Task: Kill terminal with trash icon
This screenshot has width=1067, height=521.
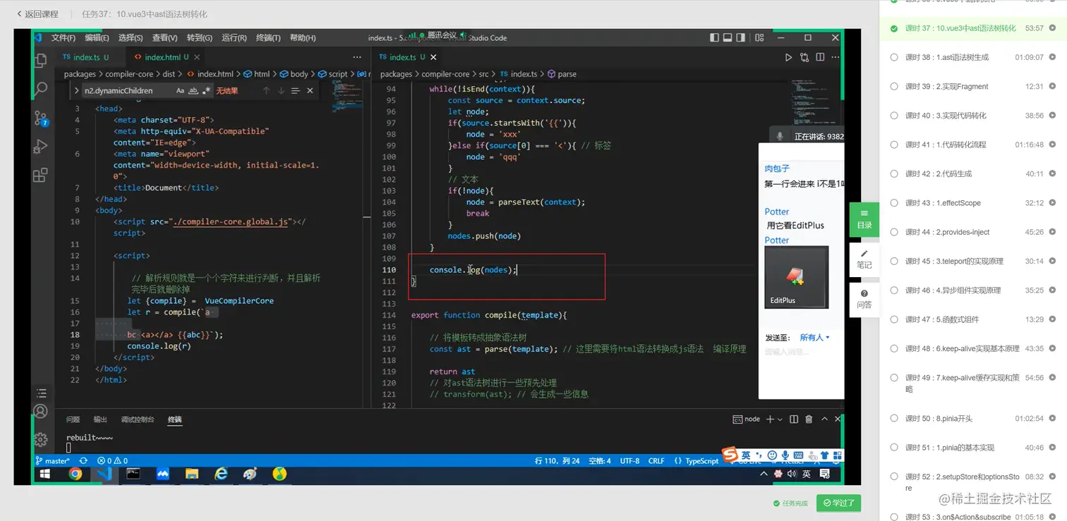Action: (x=809, y=419)
